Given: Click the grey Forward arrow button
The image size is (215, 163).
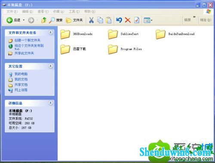Looking at the screenshot, I should [x=31, y=20].
